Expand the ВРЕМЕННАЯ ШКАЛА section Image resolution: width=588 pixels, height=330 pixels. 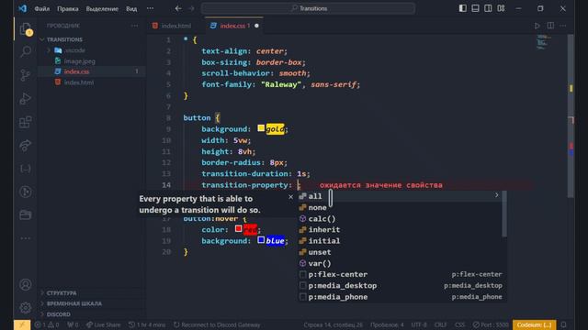[x=74, y=303]
